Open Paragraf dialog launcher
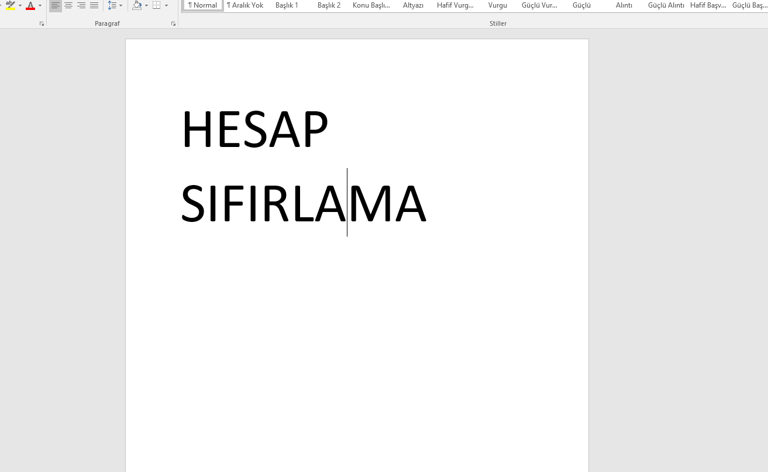Screen dimensions: 768x472 [x=173, y=24]
